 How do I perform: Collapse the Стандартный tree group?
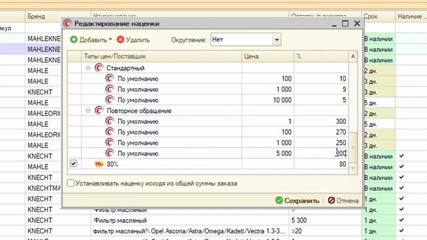click(88, 68)
